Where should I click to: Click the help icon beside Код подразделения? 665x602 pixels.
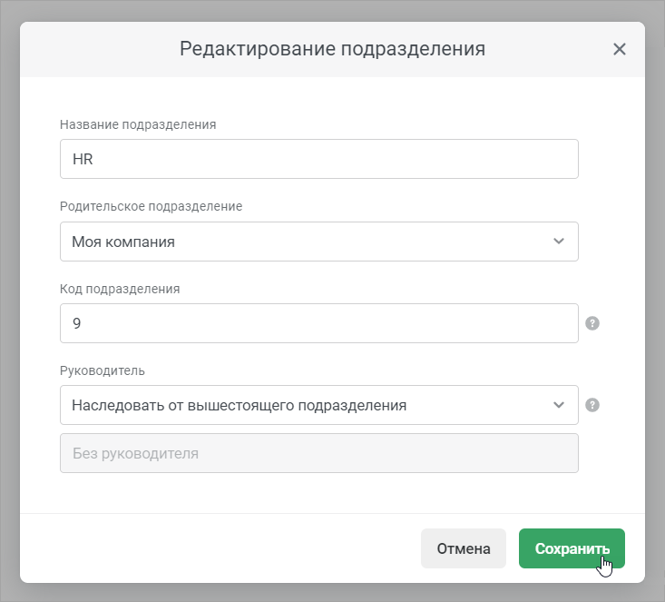[592, 323]
